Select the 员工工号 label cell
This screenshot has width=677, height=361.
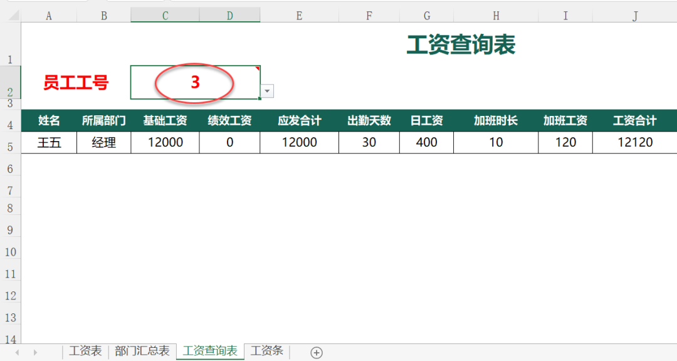point(75,82)
